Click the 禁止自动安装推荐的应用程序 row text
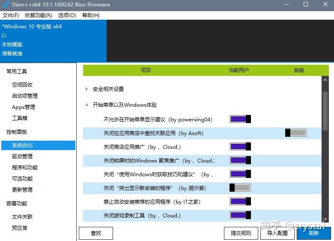Screen dimensions: 334x241 pyautogui.click(x=152, y=202)
